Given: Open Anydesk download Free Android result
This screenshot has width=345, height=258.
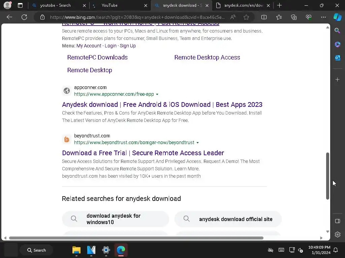Looking at the screenshot, I should click(x=162, y=104).
